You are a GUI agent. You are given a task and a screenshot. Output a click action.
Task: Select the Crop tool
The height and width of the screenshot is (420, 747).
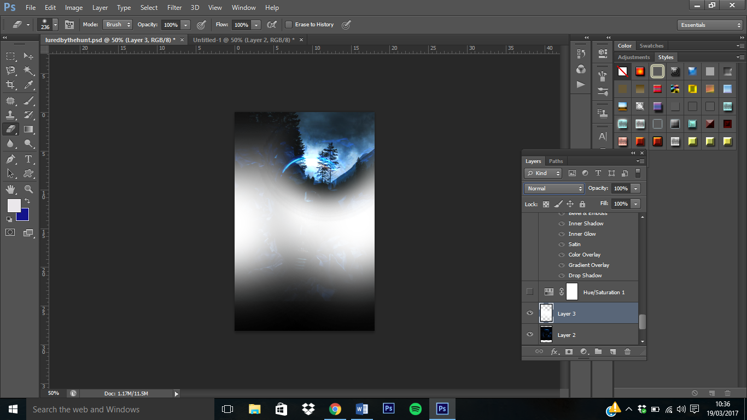coord(10,85)
